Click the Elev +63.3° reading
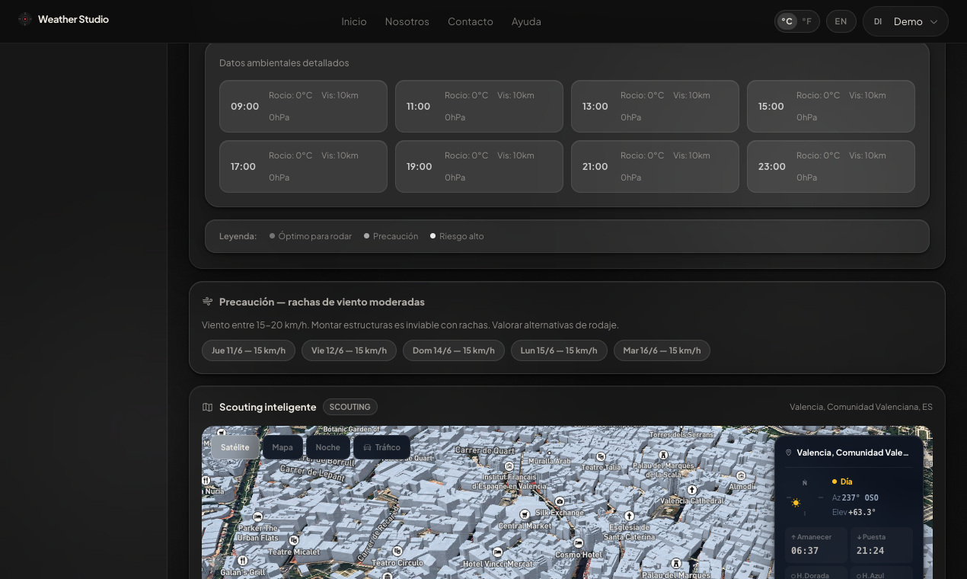Image resolution: width=967 pixels, height=579 pixels. pyautogui.click(x=854, y=512)
